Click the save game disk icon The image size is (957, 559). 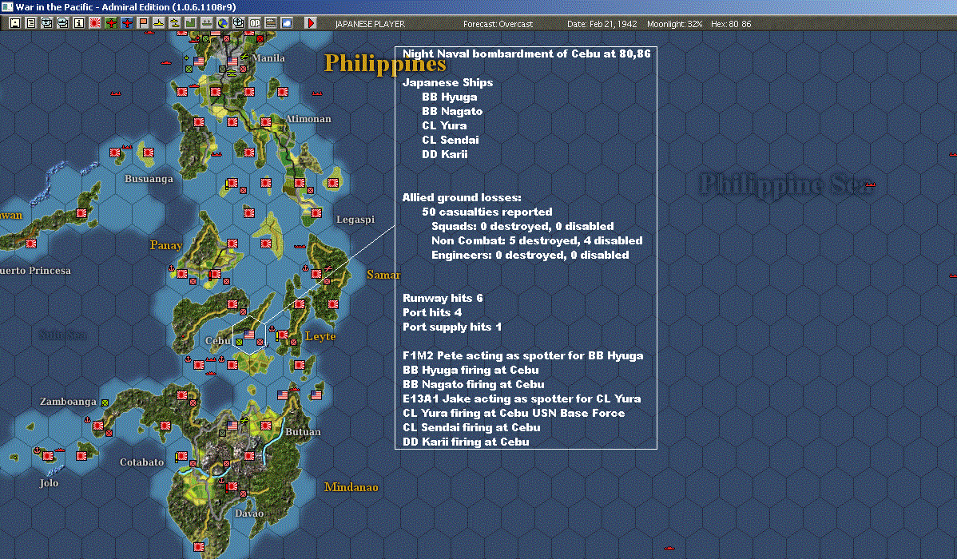pyautogui.click(x=14, y=23)
